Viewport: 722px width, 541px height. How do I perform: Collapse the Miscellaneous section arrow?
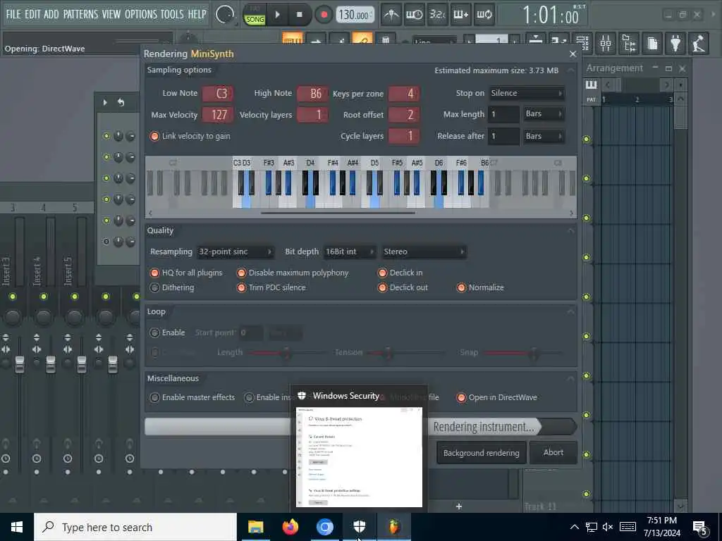click(x=571, y=378)
